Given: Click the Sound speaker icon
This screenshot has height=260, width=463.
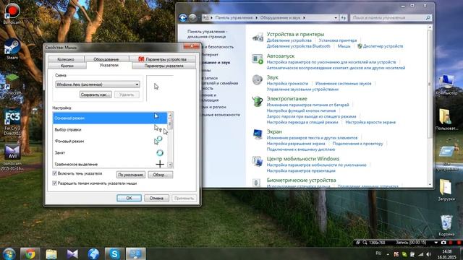Looking at the screenshot, I should click(258, 80).
